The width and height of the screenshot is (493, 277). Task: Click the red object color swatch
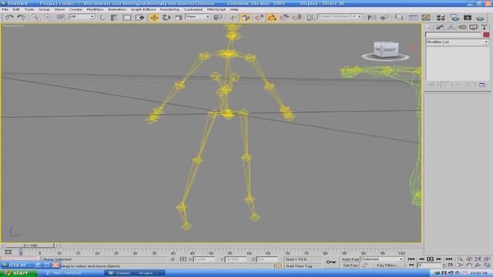[x=486, y=35]
